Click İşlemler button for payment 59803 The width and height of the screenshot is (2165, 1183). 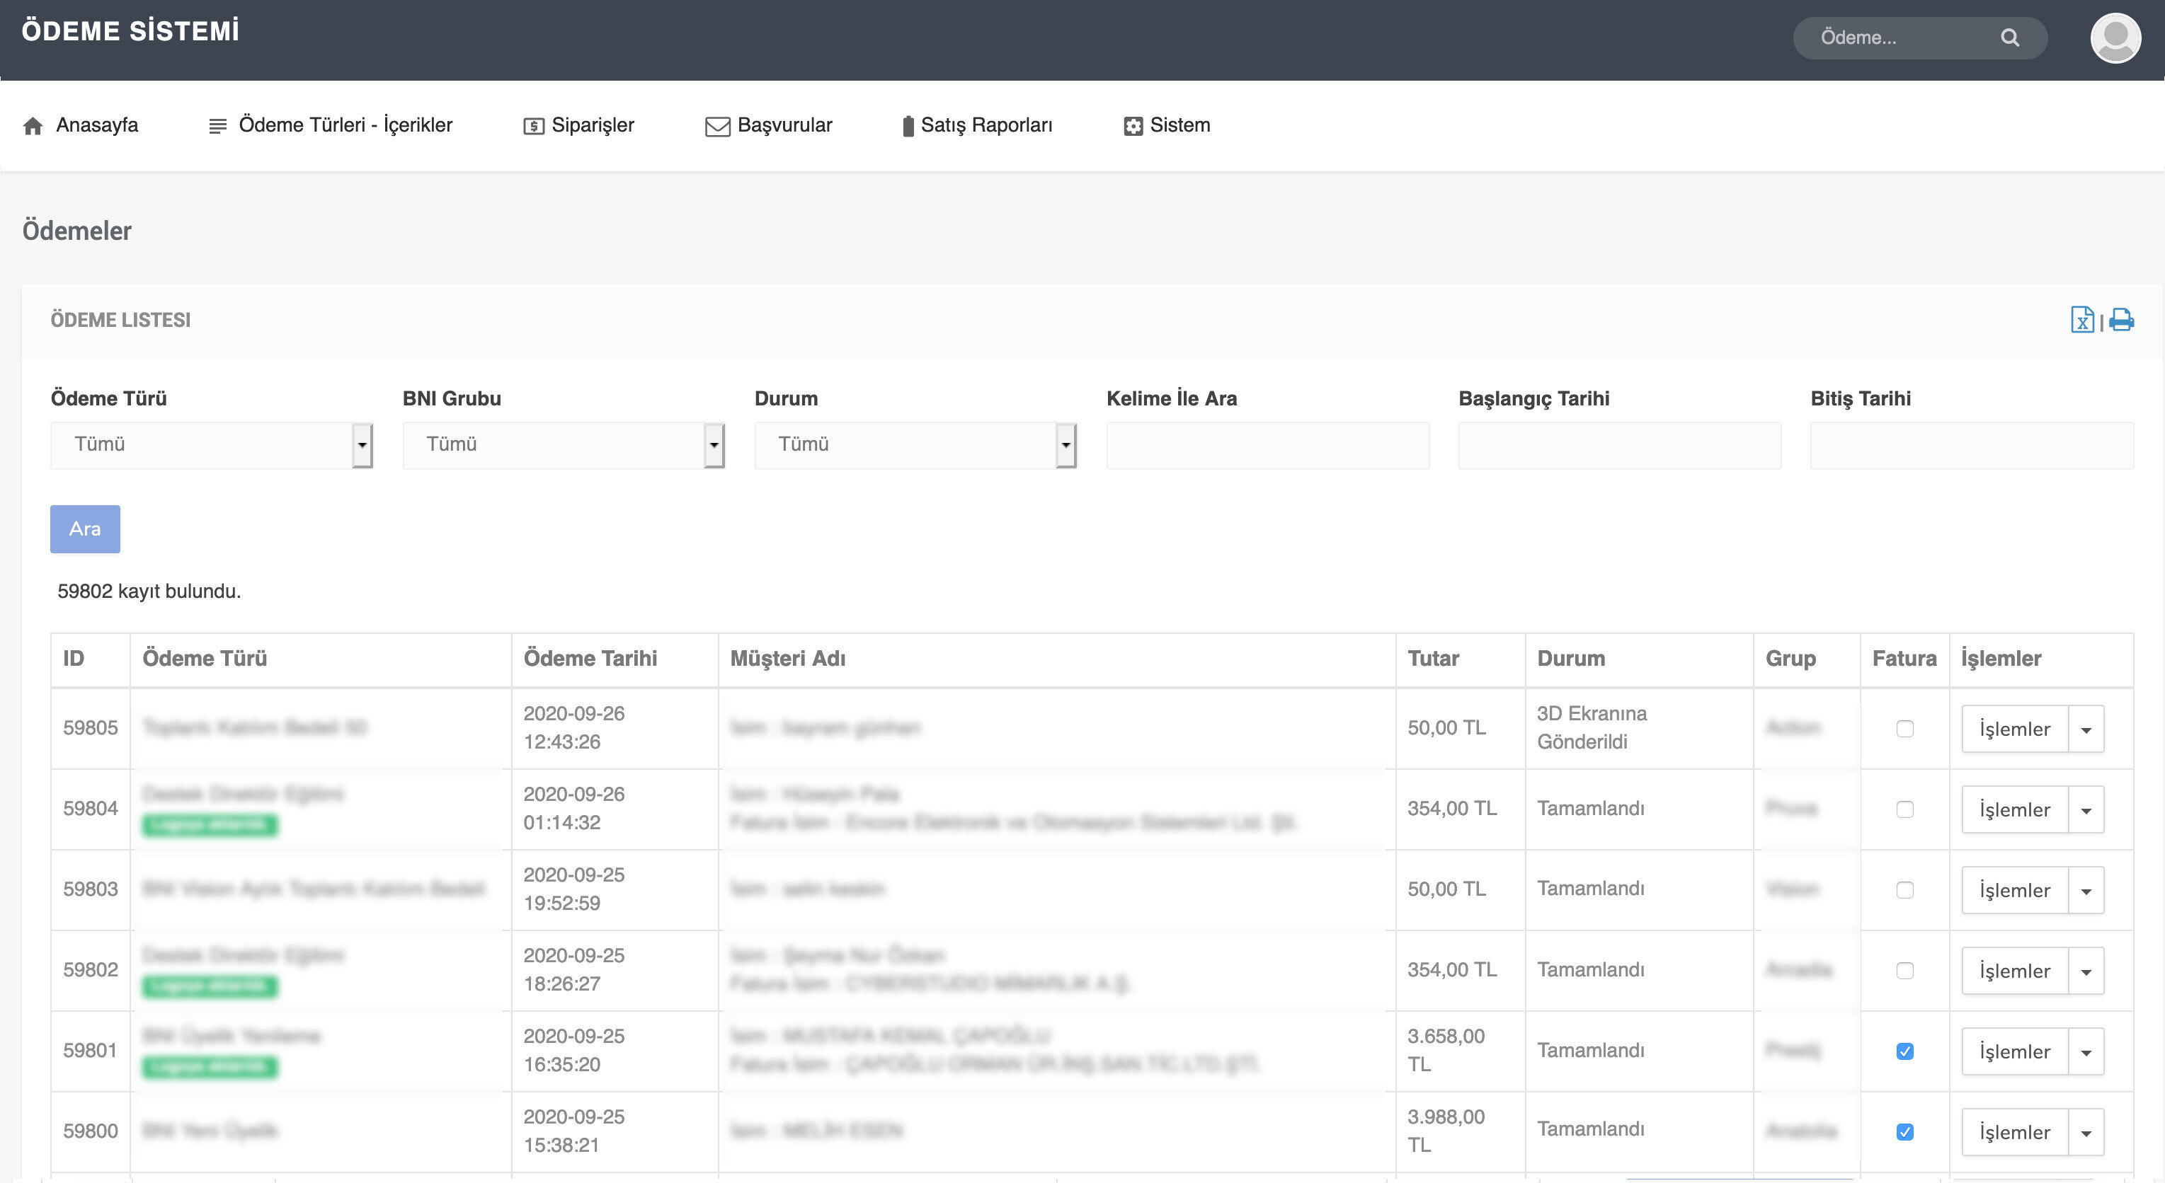(2015, 891)
